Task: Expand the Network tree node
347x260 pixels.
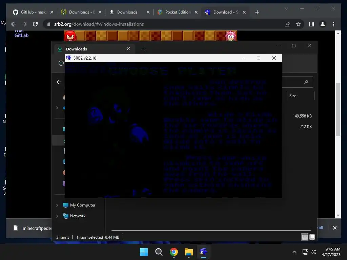Action: click(57, 216)
